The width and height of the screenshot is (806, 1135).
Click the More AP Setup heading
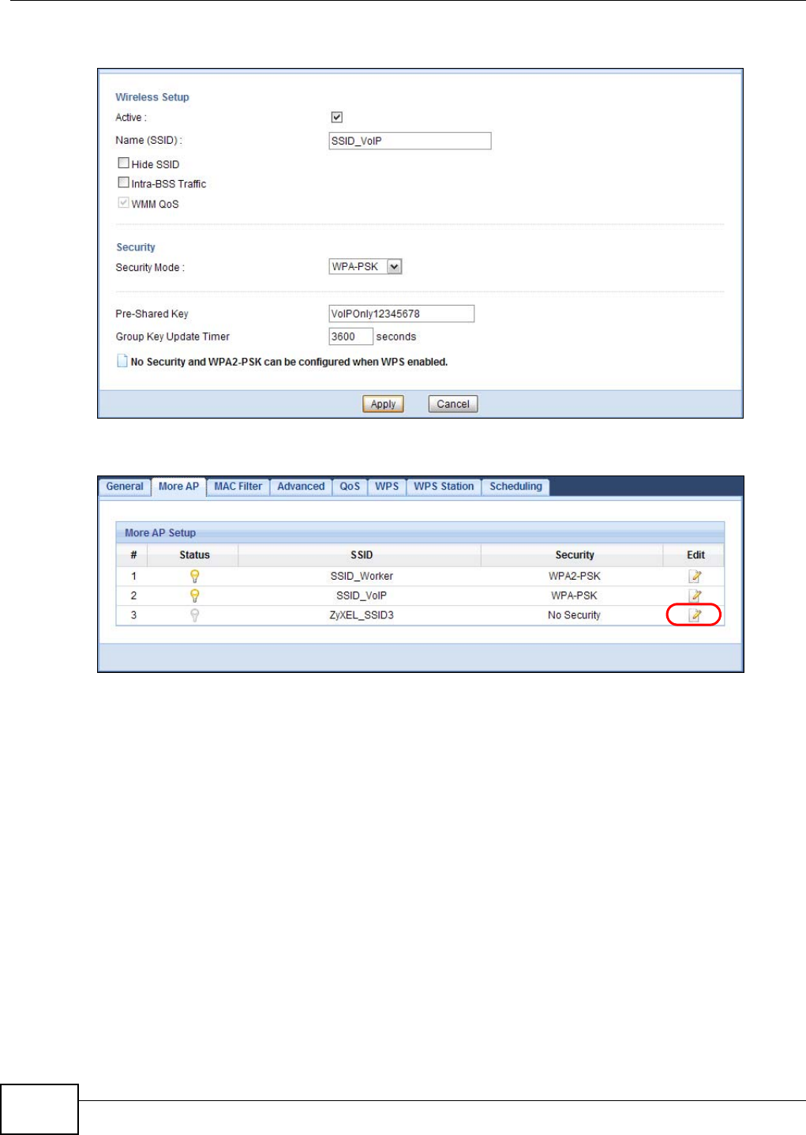pos(160,533)
